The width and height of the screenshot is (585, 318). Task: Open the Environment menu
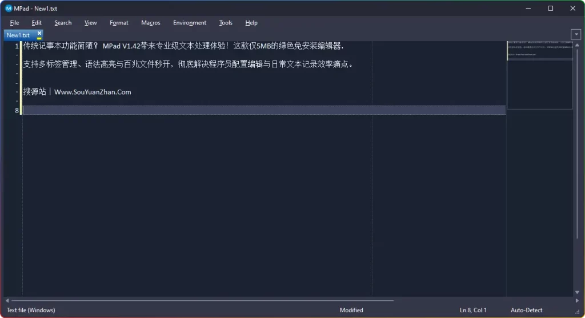[190, 23]
